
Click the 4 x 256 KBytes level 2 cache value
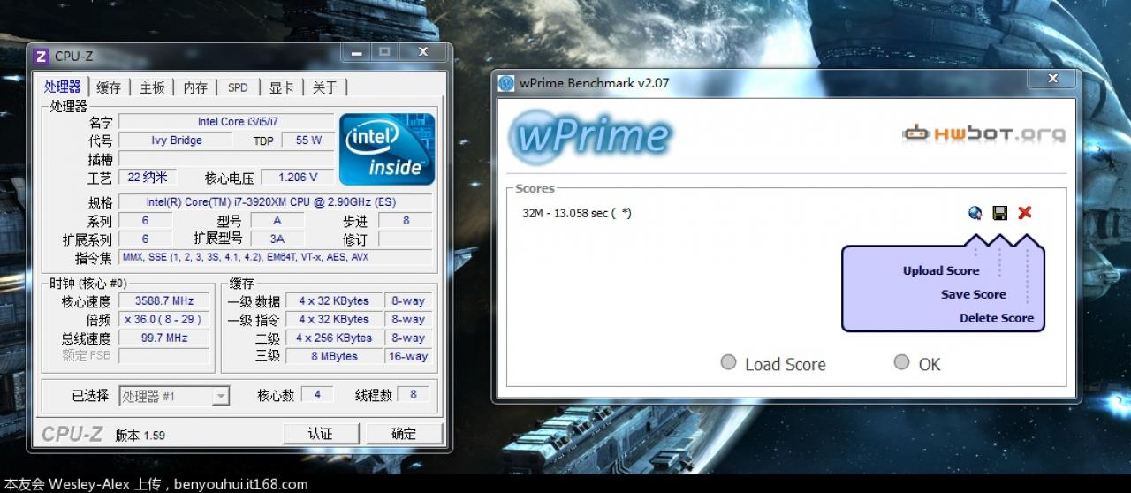(x=333, y=338)
